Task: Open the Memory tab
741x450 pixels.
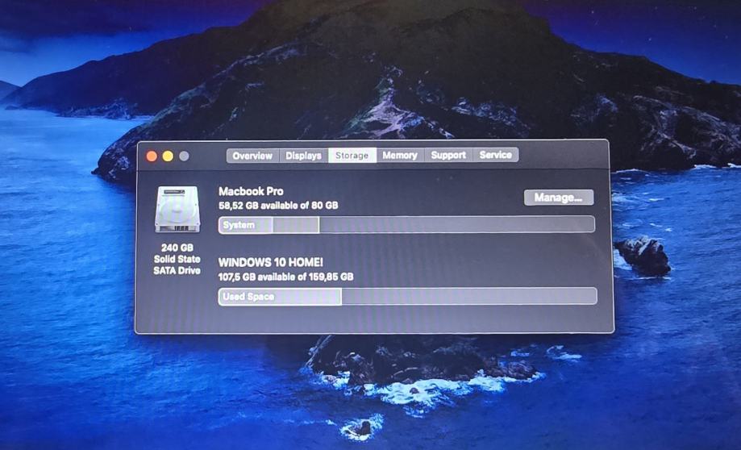Action: coord(400,155)
